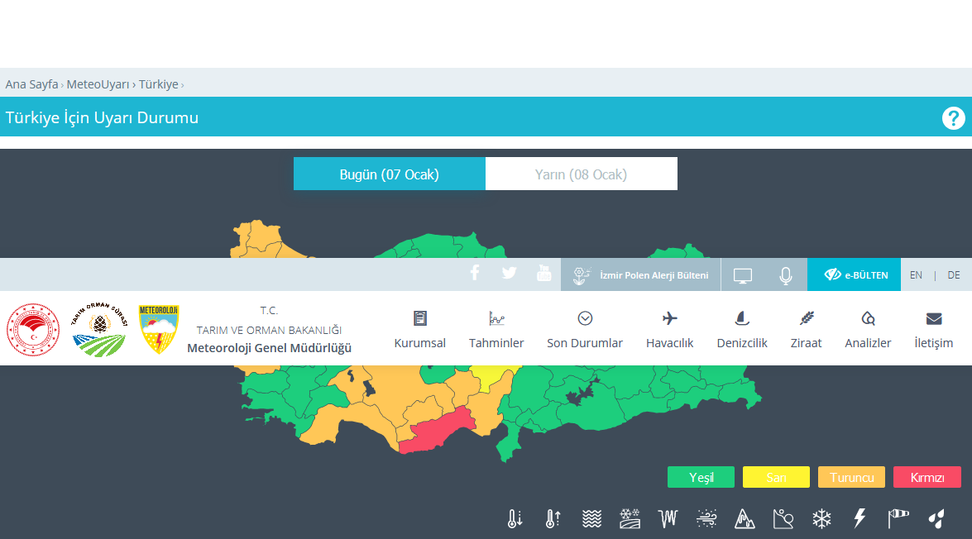
Task: Click the Yeşil legend swatch
Action: coord(701,477)
